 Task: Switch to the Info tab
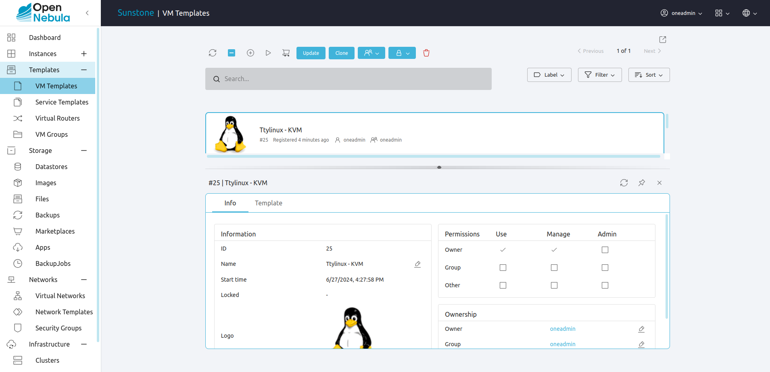pyautogui.click(x=230, y=203)
